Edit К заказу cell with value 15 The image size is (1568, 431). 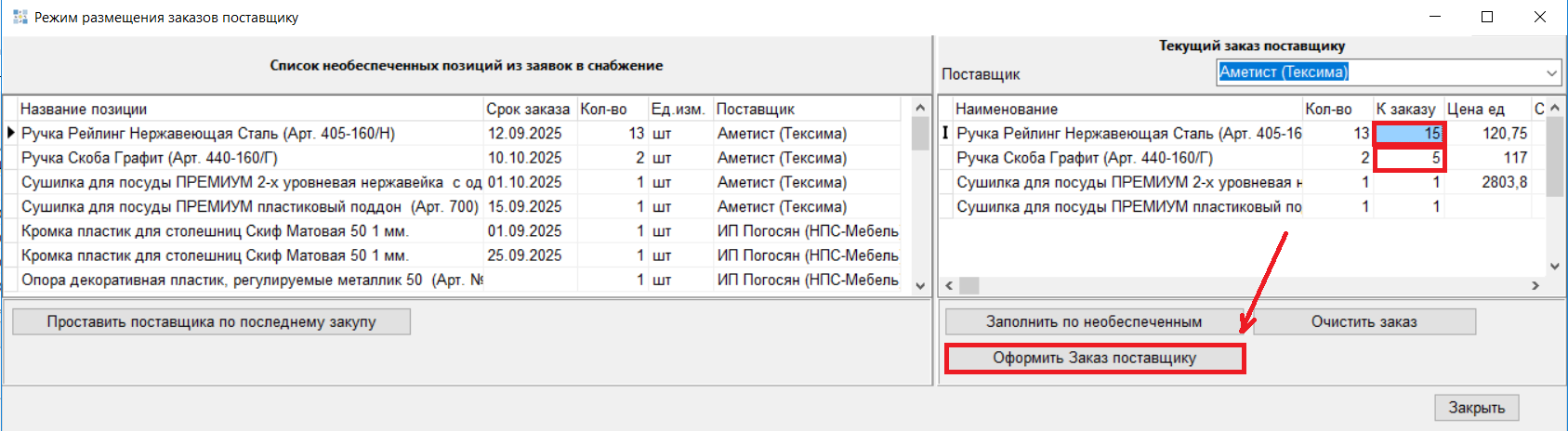1408,134
